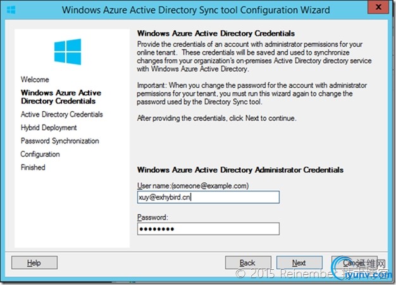Select the Hybrid Deployment step

pyautogui.click(x=49, y=128)
